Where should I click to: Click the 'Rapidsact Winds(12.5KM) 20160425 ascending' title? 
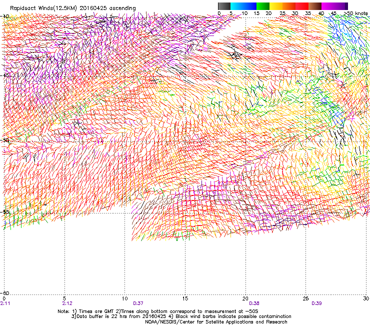[73, 8]
